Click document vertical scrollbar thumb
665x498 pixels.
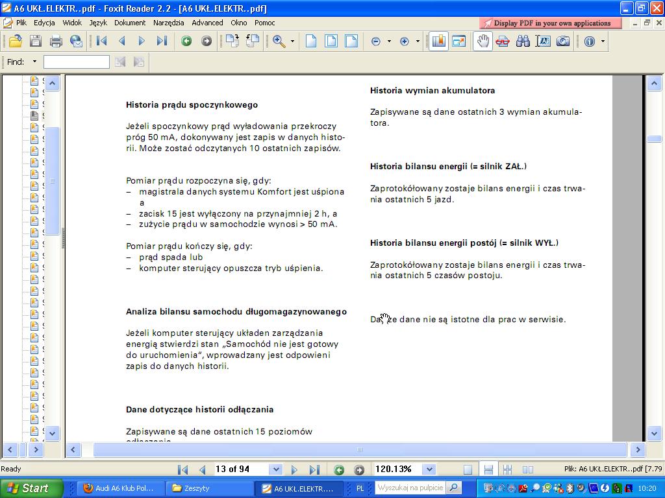pos(654,139)
